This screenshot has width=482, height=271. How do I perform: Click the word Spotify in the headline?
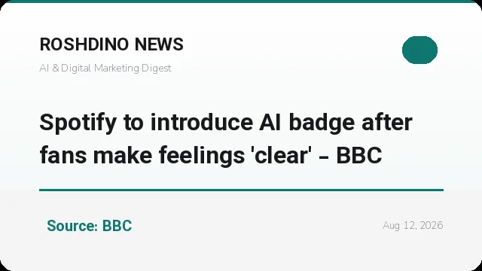(x=78, y=123)
